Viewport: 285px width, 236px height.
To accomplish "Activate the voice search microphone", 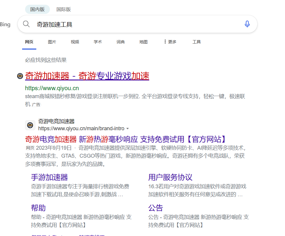I will click(247, 24).
